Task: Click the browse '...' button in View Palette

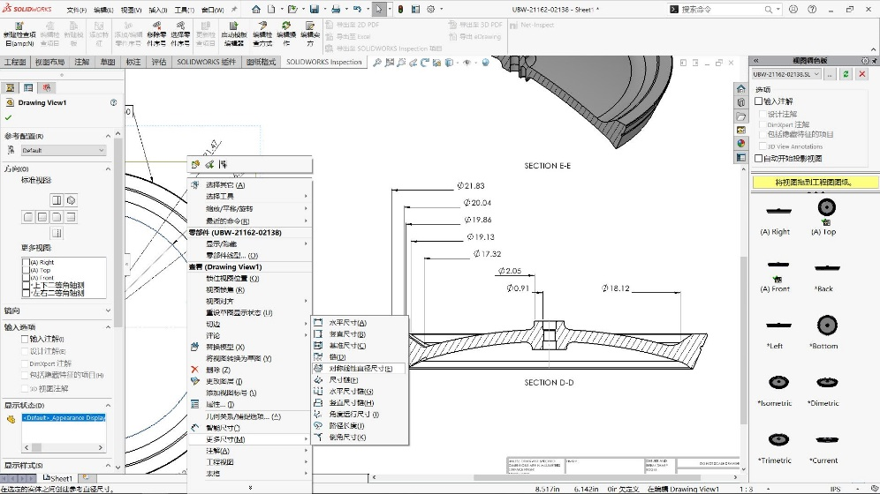Action: coord(831,75)
